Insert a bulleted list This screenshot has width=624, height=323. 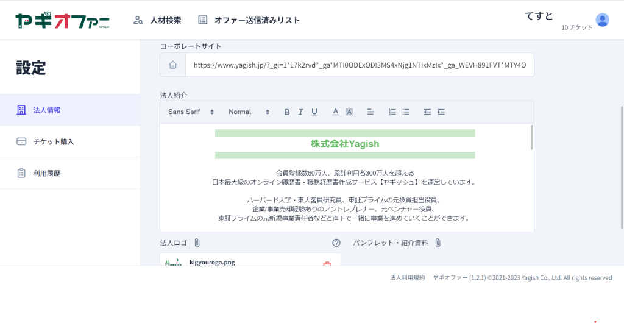pos(406,112)
